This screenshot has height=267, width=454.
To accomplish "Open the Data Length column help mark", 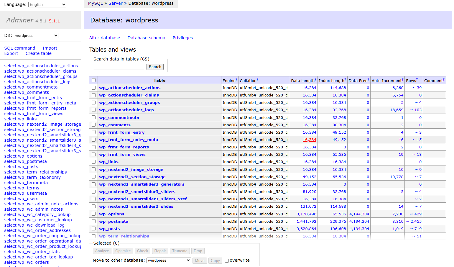I will point(315,80).
